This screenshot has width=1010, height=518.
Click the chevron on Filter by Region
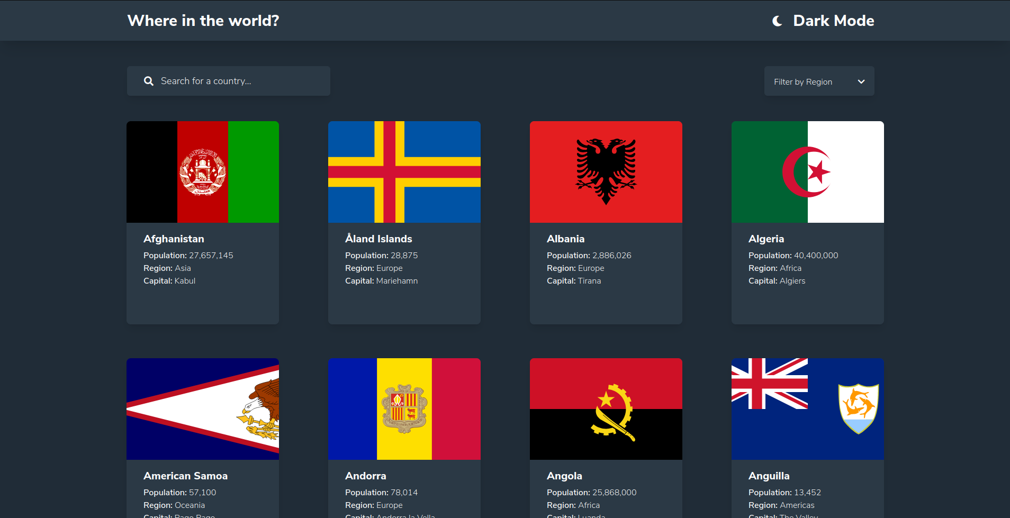861,81
